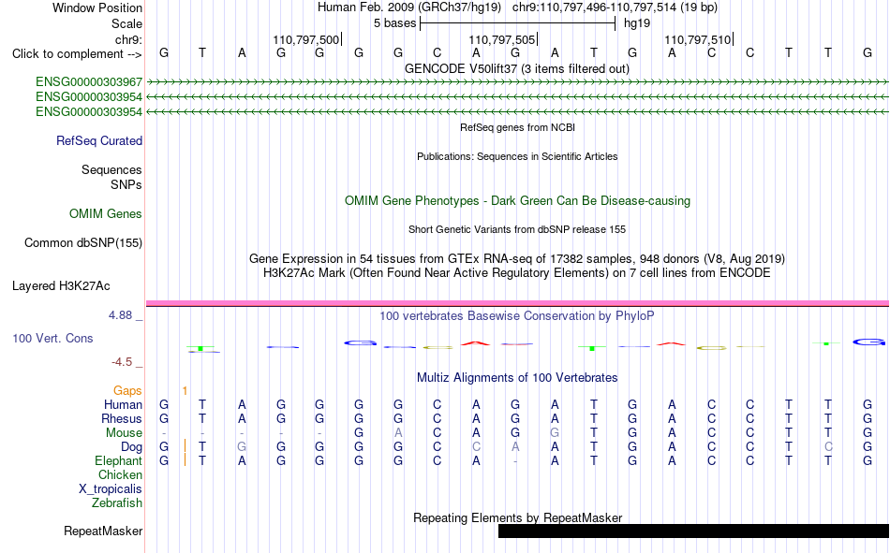This screenshot has width=890, height=553.
Task: Click the orange Gaps label
Action: (127, 391)
